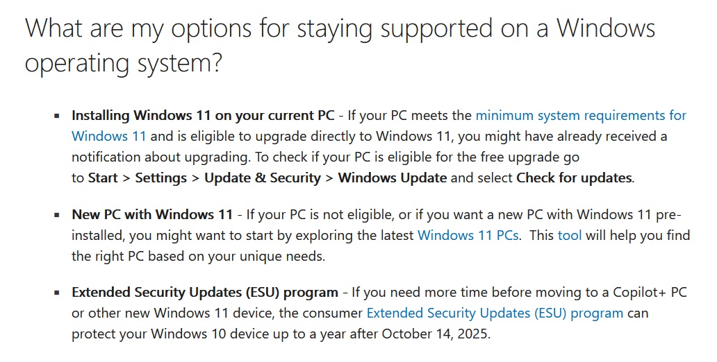The height and width of the screenshot is (362, 717).
Task: Open the 'tool' hyperlink for finding a PC
Action: tap(570, 235)
